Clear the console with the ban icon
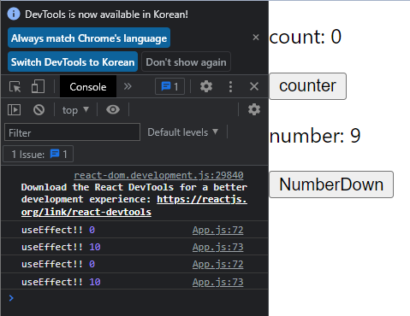This screenshot has width=410, height=316. point(39,109)
